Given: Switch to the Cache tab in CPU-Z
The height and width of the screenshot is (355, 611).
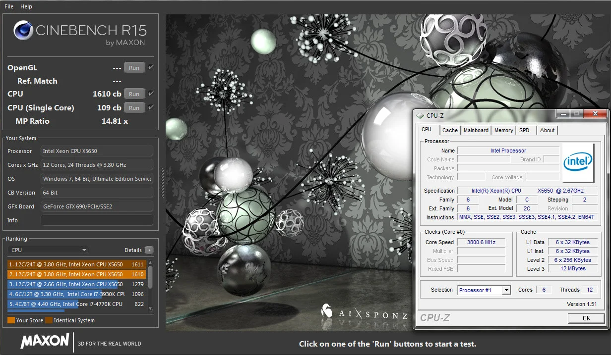Looking at the screenshot, I should pos(450,130).
